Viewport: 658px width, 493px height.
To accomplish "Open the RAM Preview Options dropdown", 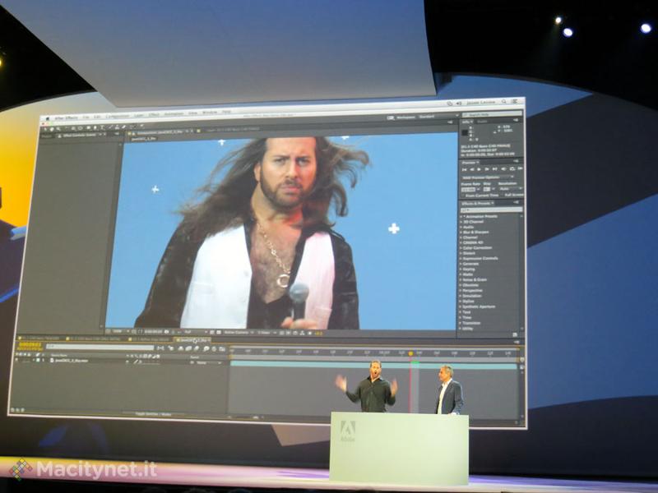I will (488, 177).
